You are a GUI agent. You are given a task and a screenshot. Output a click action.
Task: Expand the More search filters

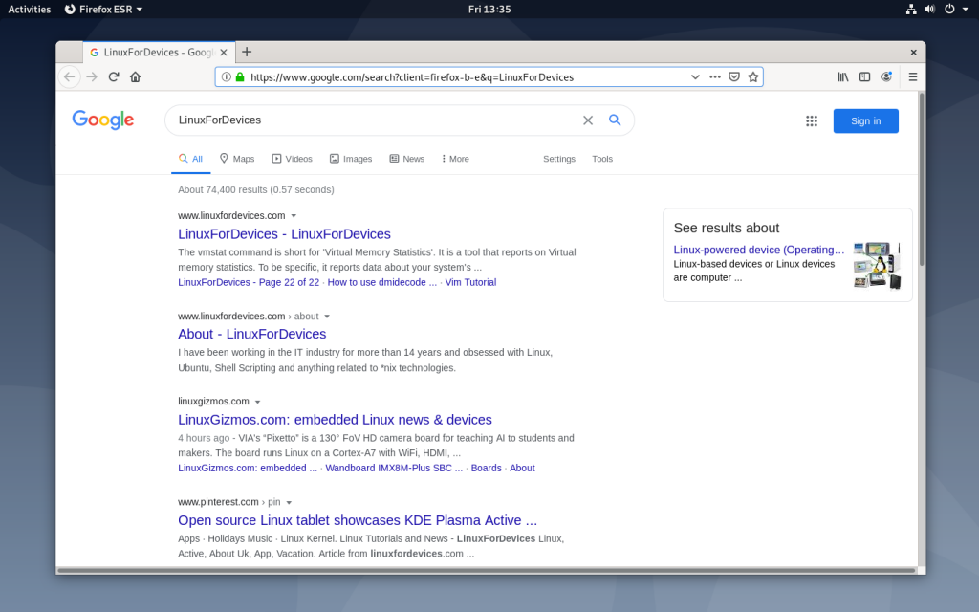tap(455, 159)
